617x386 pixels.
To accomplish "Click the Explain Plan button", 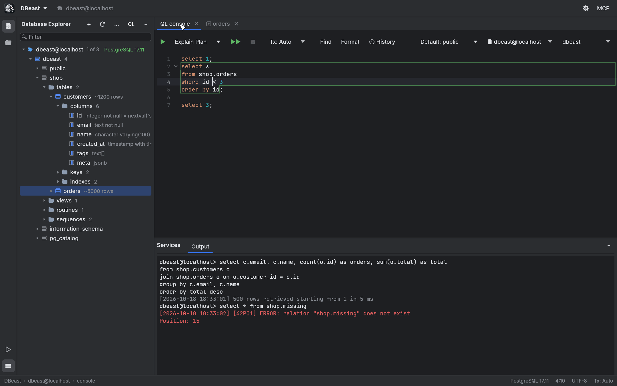I will [191, 42].
